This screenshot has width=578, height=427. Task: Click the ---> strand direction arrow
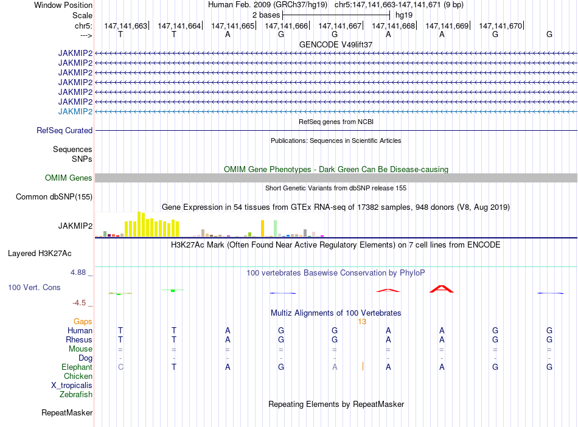point(86,35)
